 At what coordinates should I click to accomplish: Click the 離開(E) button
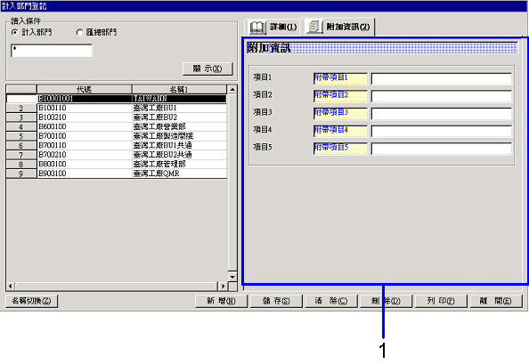click(496, 301)
